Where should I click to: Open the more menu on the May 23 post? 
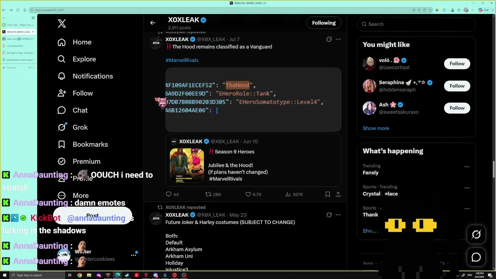[x=338, y=215]
